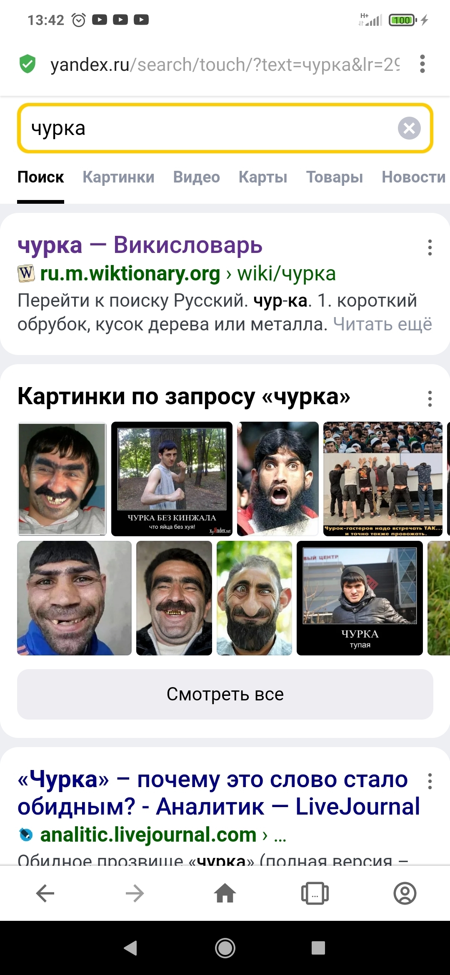This screenshot has width=450, height=975.
Task: Open options menu for the Картинки block
Action: point(430,399)
